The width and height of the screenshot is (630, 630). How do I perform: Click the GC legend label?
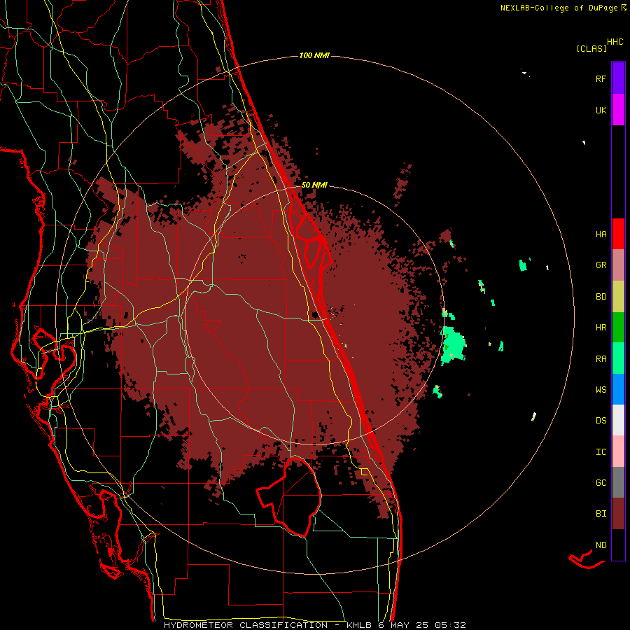pos(601,483)
